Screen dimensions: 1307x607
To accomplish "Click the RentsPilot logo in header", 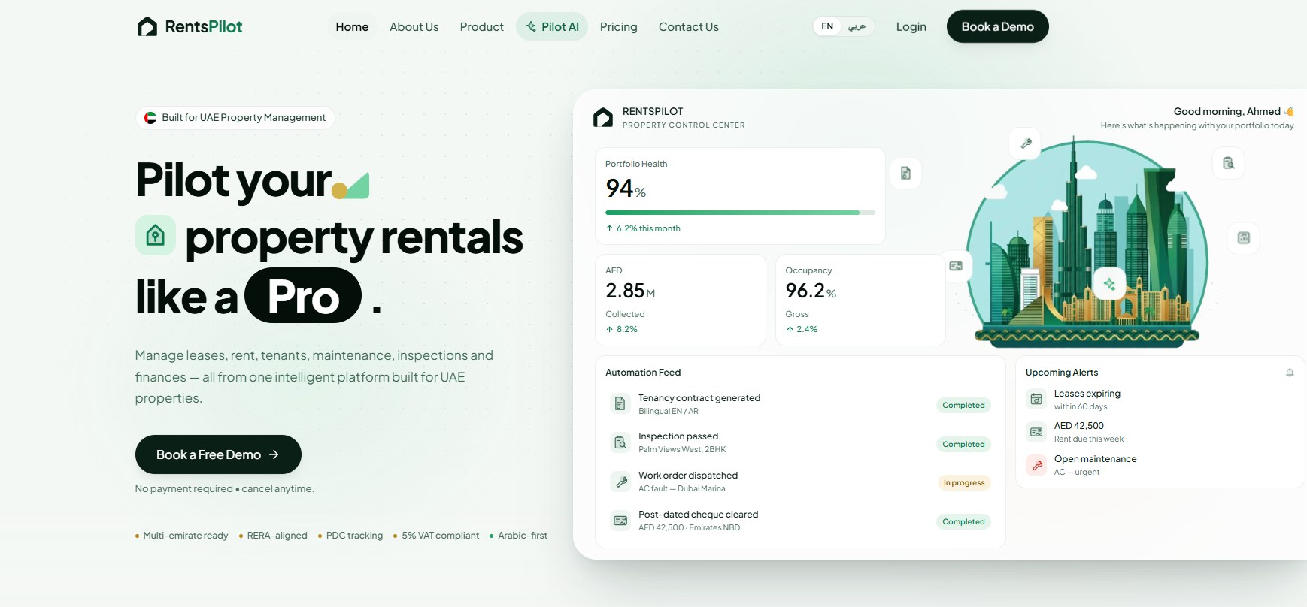I will click(x=190, y=27).
